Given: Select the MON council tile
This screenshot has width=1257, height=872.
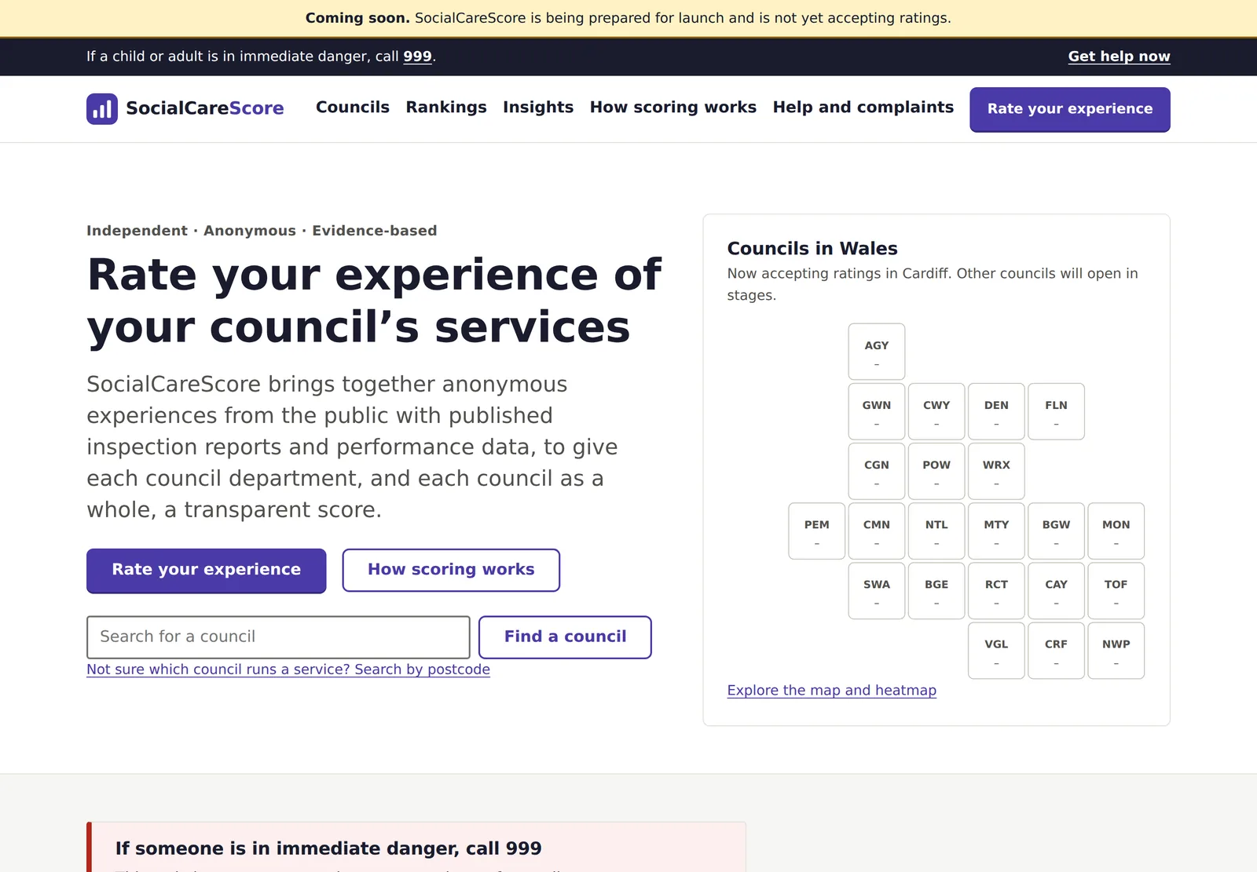Looking at the screenshot, I should [1116, 531].
